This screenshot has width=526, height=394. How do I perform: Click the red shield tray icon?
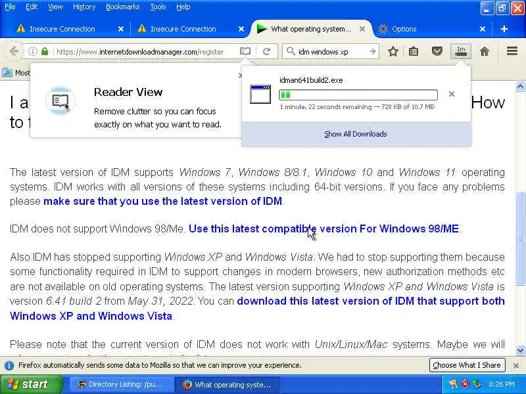466,384
